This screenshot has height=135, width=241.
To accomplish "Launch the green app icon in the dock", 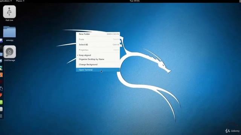I will (1, 102).
